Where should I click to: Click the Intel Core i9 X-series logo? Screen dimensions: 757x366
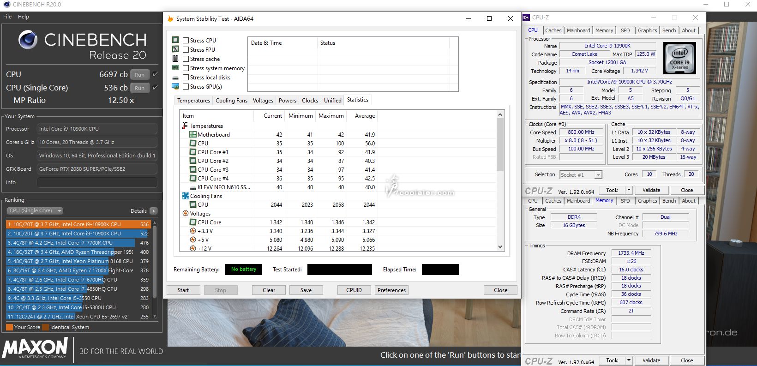pos(679,58)
